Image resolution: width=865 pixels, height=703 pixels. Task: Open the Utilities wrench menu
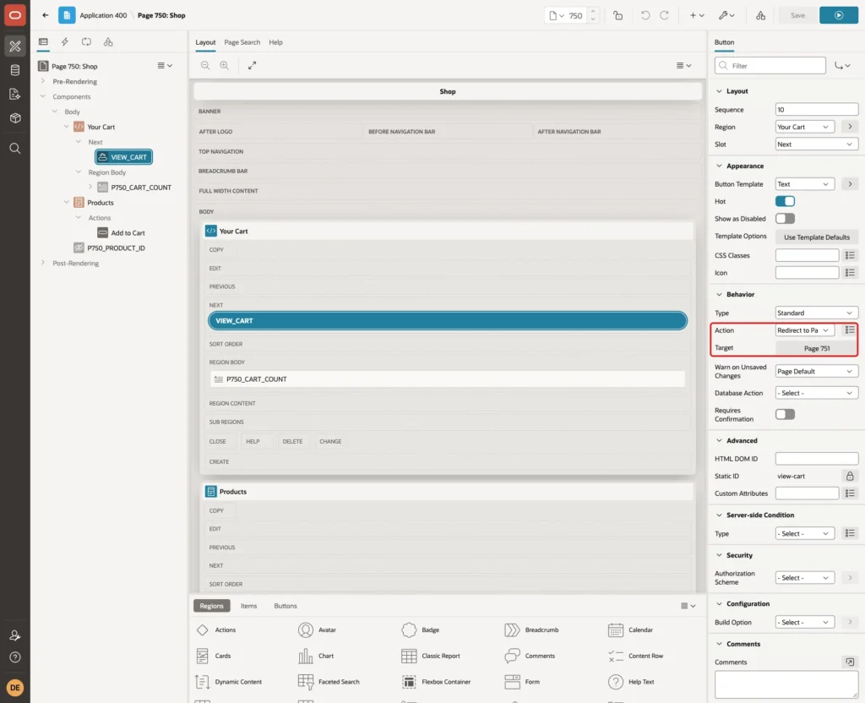[x=726, y=15]
